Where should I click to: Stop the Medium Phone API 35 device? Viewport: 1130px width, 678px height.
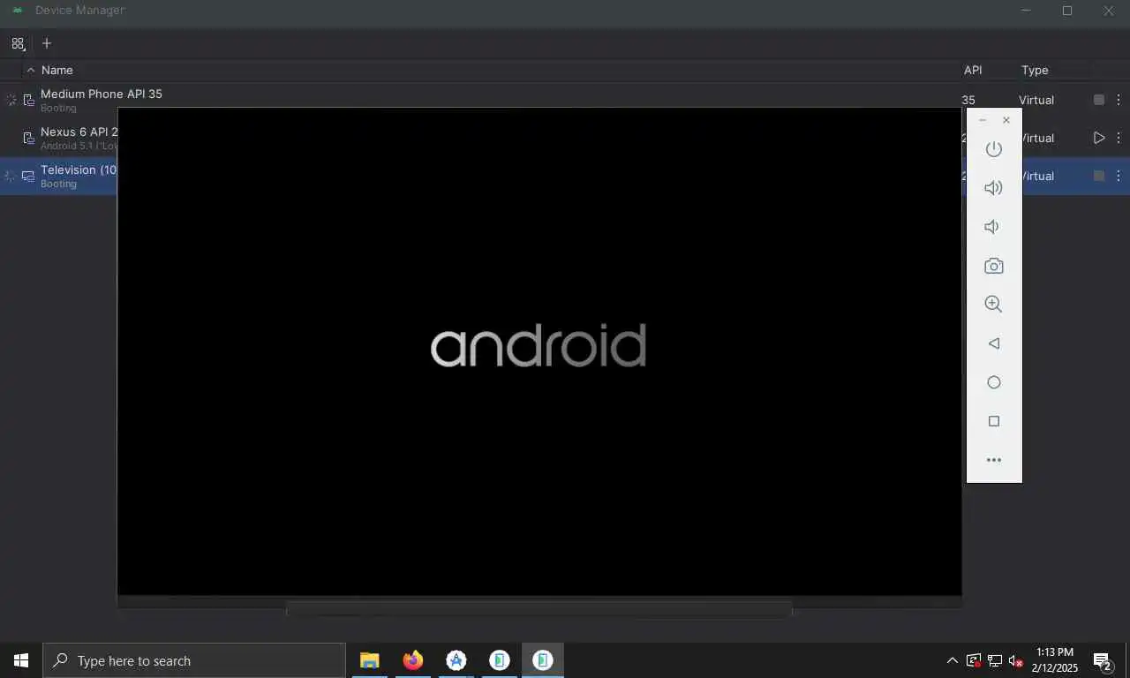tap(1099, 100)
